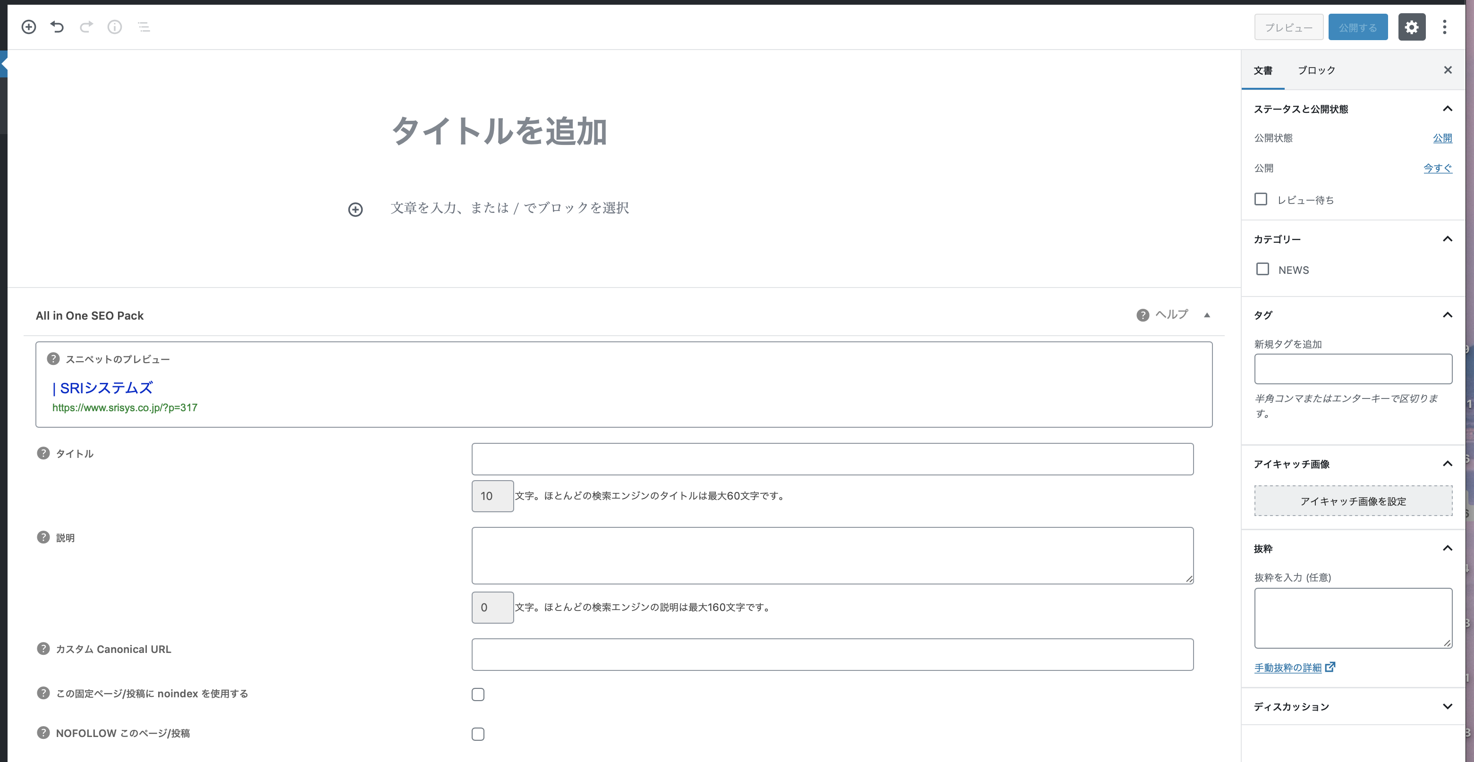Click アイキャッチ画像を設定 button

[1353, 501]
